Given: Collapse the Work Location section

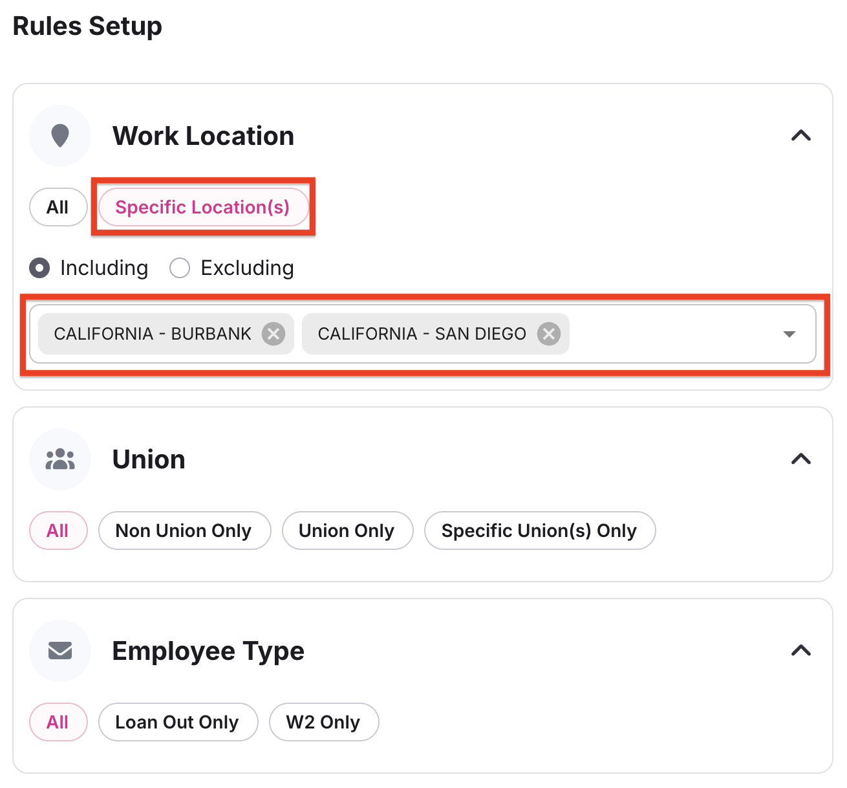Looking at the screenshot, I should coord(801,136).
